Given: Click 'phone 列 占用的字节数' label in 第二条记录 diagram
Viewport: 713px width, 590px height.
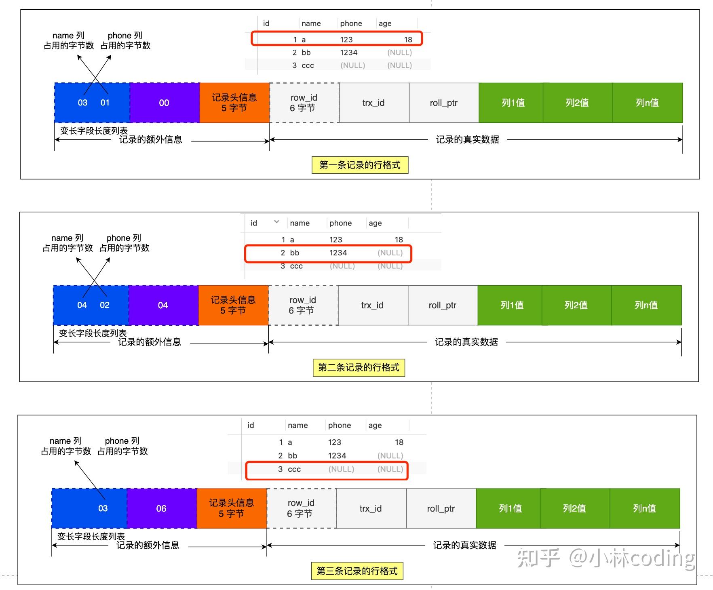Looking at the screenshot, I should (124, 243).
